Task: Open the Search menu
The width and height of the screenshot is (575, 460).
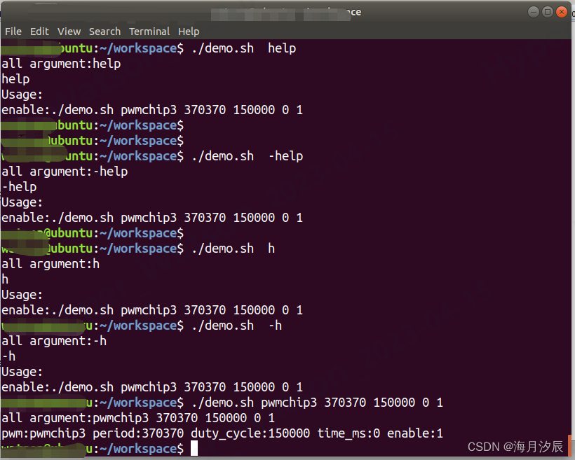Action: tap(104, 31)
